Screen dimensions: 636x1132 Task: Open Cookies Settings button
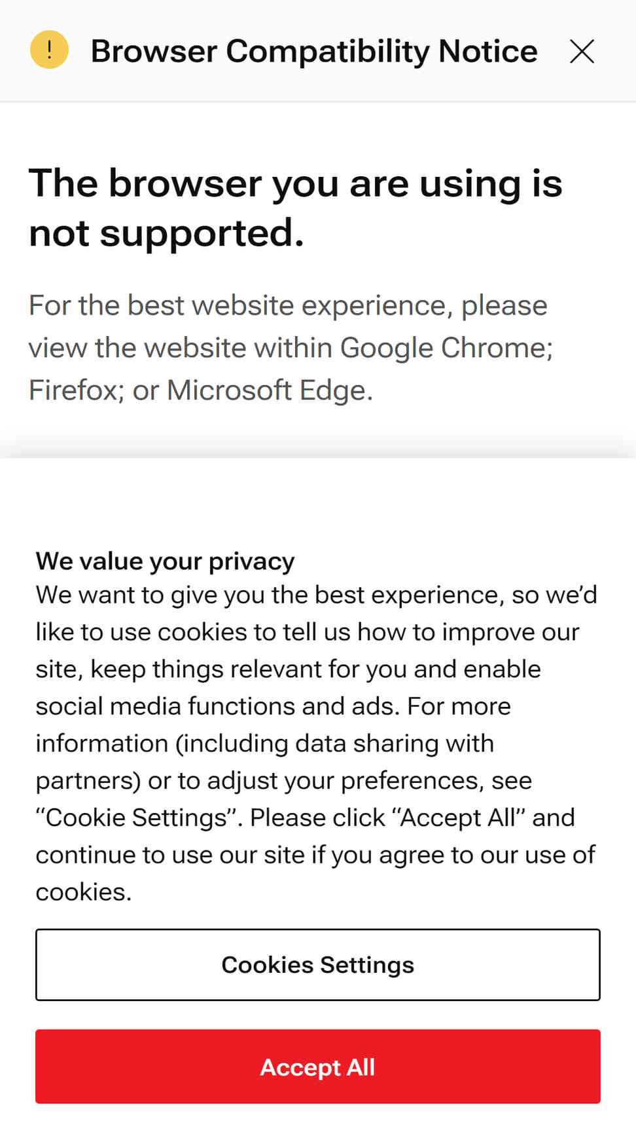(318, 965)
